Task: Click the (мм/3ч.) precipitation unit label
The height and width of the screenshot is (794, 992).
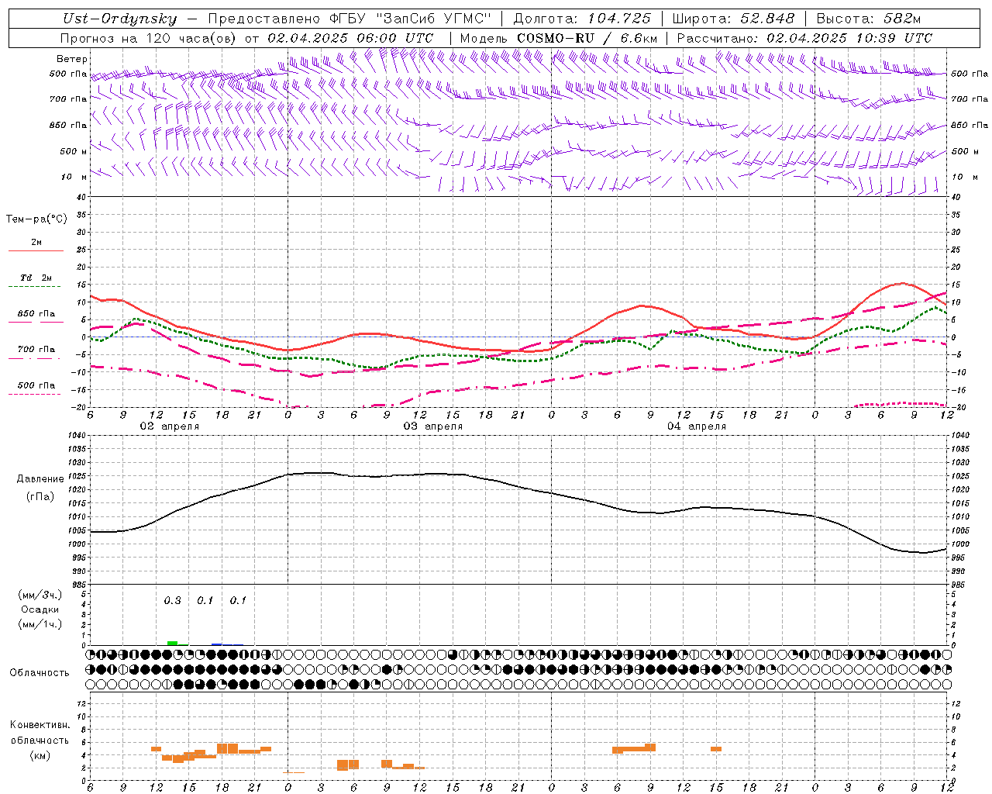Action: [40, 595]
